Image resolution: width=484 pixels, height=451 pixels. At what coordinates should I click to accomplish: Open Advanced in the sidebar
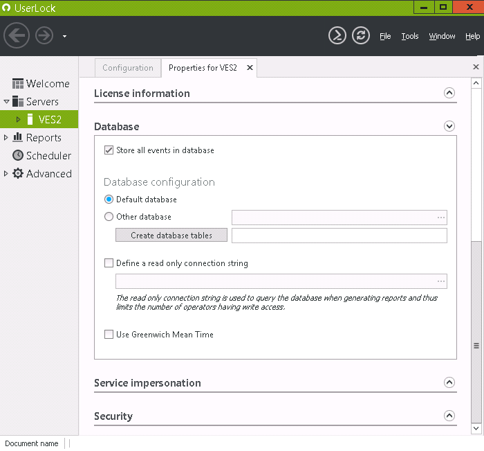click(49, 173)
